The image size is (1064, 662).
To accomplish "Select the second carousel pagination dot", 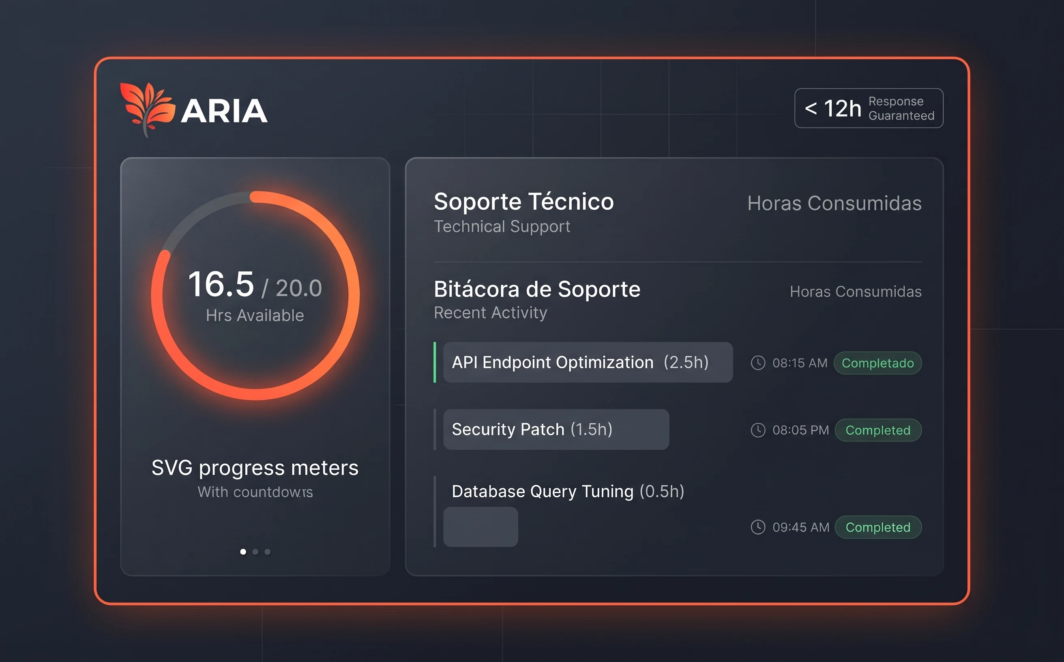I will pyautogui.click(x=255, y=552).
